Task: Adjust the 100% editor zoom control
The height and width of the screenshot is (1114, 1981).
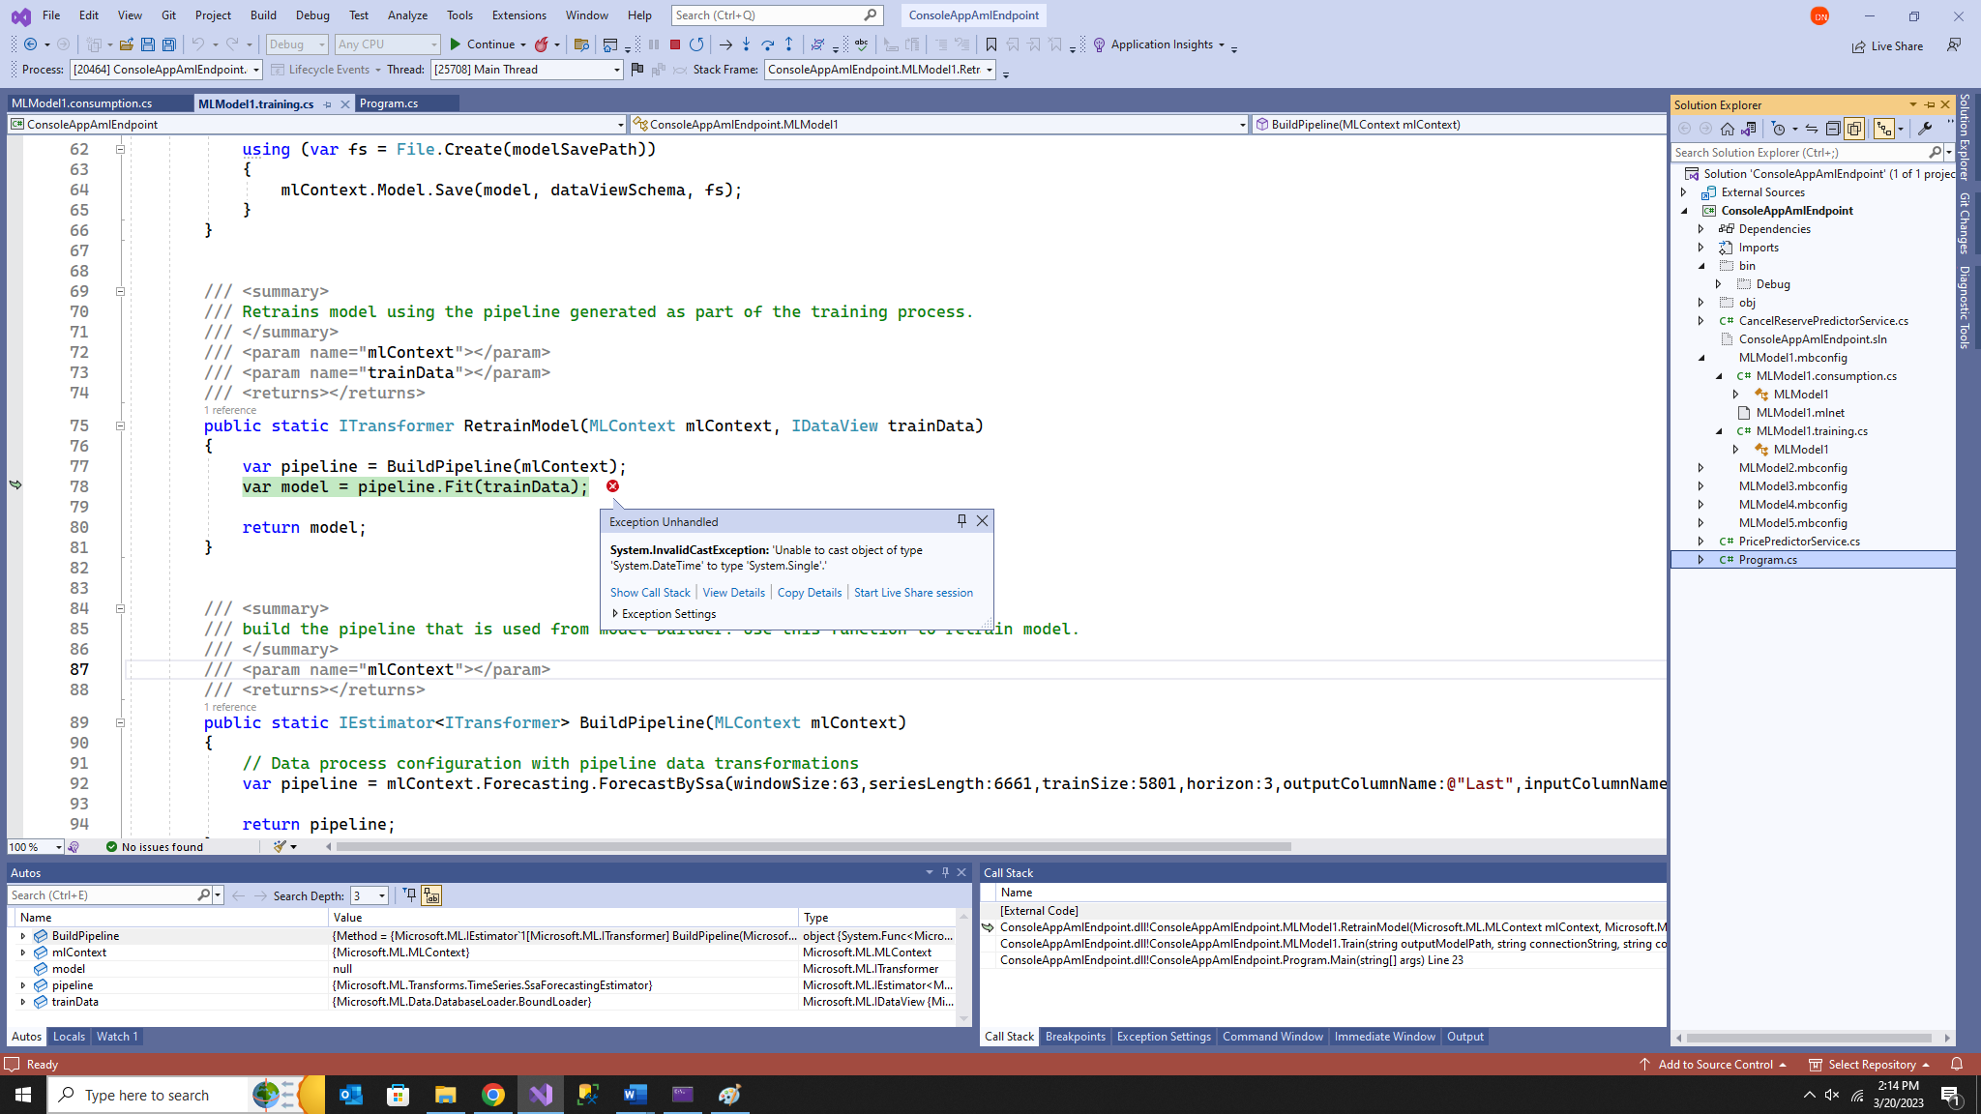Action: coord(34,846)
